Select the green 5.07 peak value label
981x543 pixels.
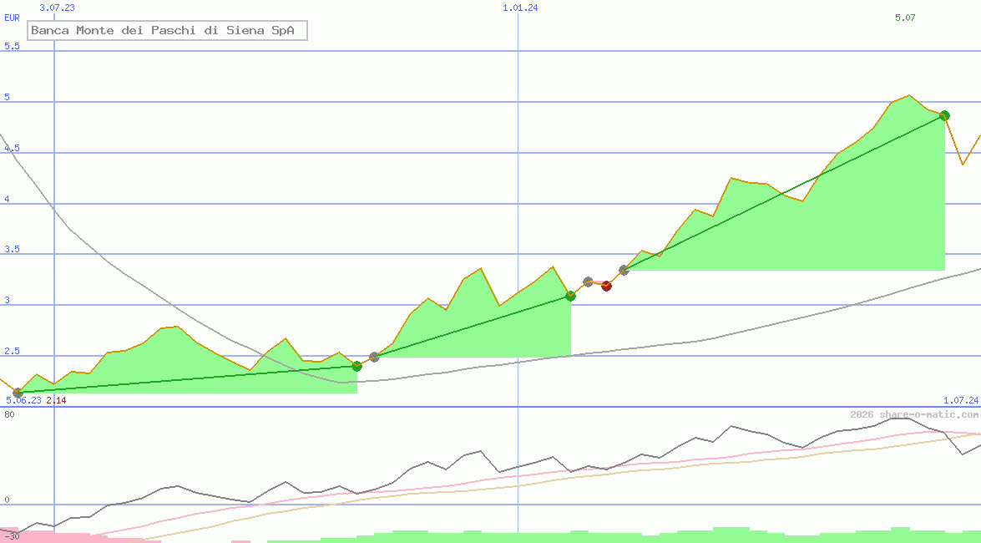pyautogui.click(x=905, y=18)
